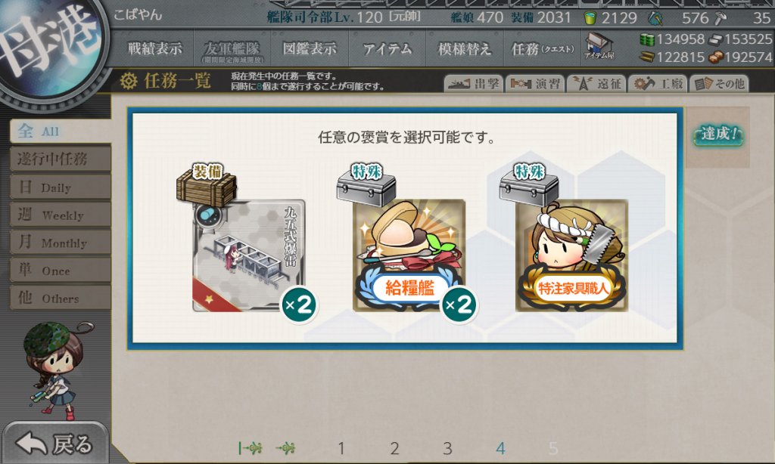
Task: Open the 図鑑表示 encyclopedia menu
Action: tap(310, 48)
